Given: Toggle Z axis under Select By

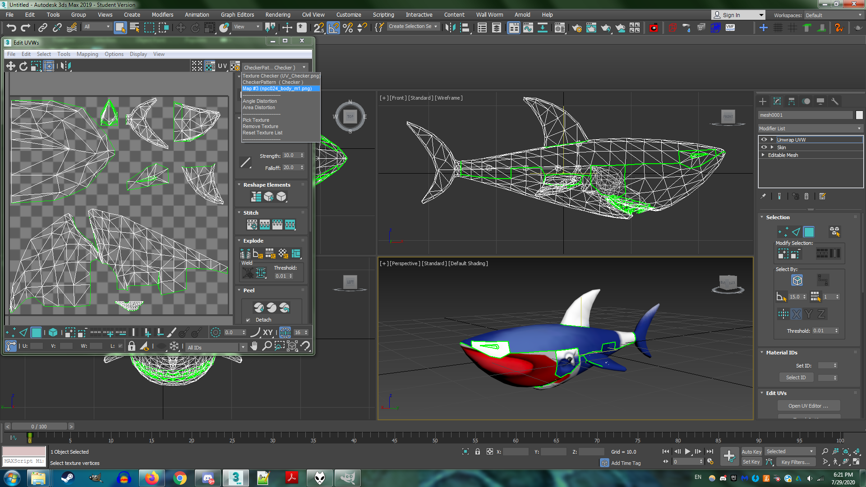Looking at the screenshot, I should (x=821, y=314).
